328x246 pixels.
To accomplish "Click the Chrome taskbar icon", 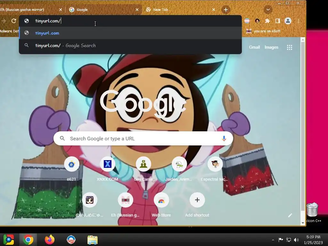I will click(28, 240).
